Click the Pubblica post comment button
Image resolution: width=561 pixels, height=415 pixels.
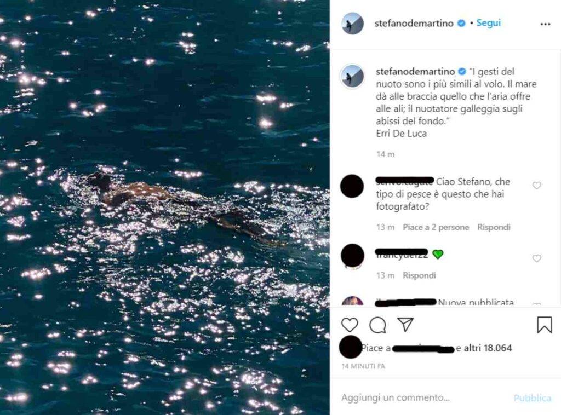[x=532, y=398]
